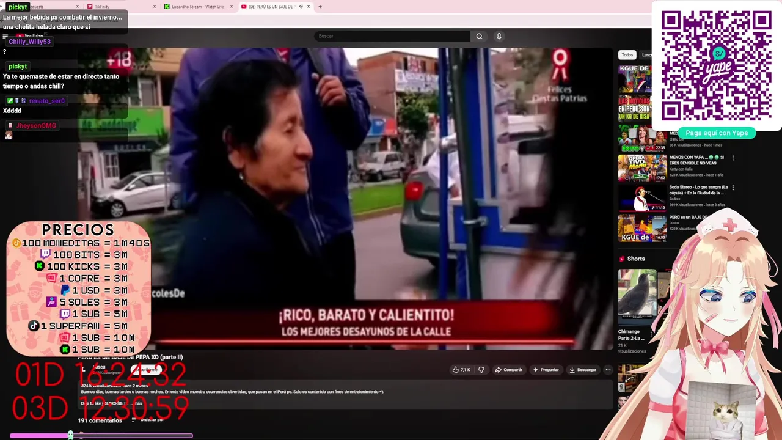
Task: Open MENÚS CON YAPA video thumbnail
Action: pos(642,168)
